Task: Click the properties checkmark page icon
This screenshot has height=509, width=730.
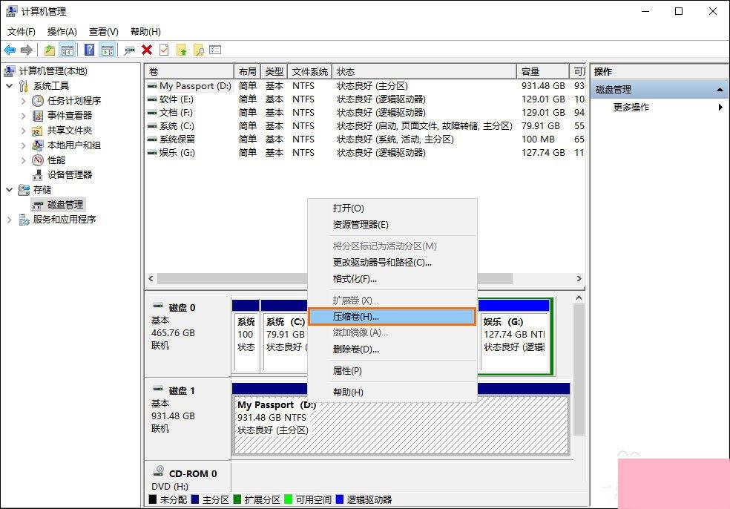Action: 164,50
